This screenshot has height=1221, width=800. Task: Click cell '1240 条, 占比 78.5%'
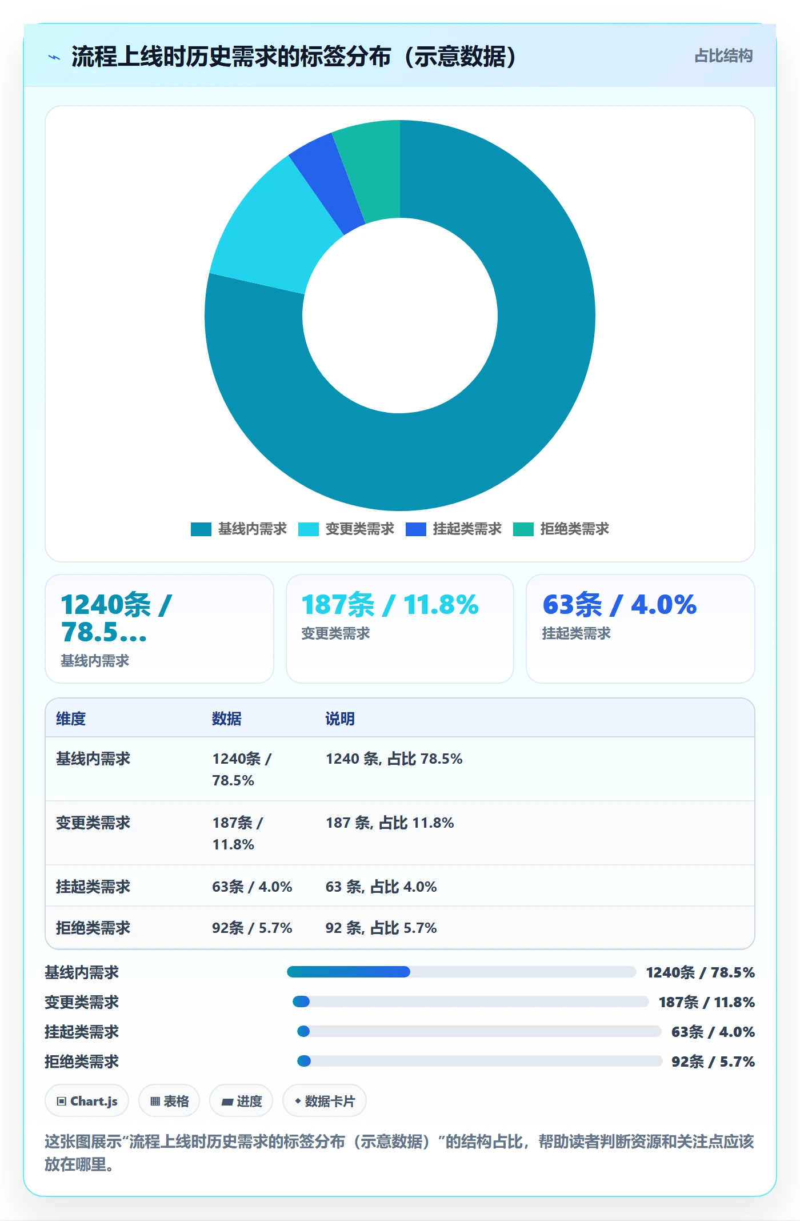pos(394,759)
